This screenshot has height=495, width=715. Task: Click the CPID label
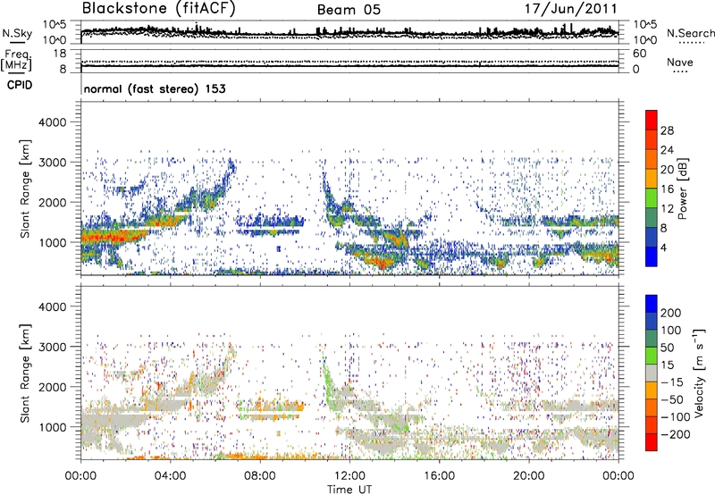20,85
